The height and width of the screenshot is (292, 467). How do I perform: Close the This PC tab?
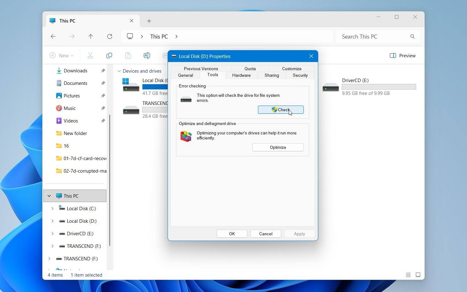coord(132,21)
